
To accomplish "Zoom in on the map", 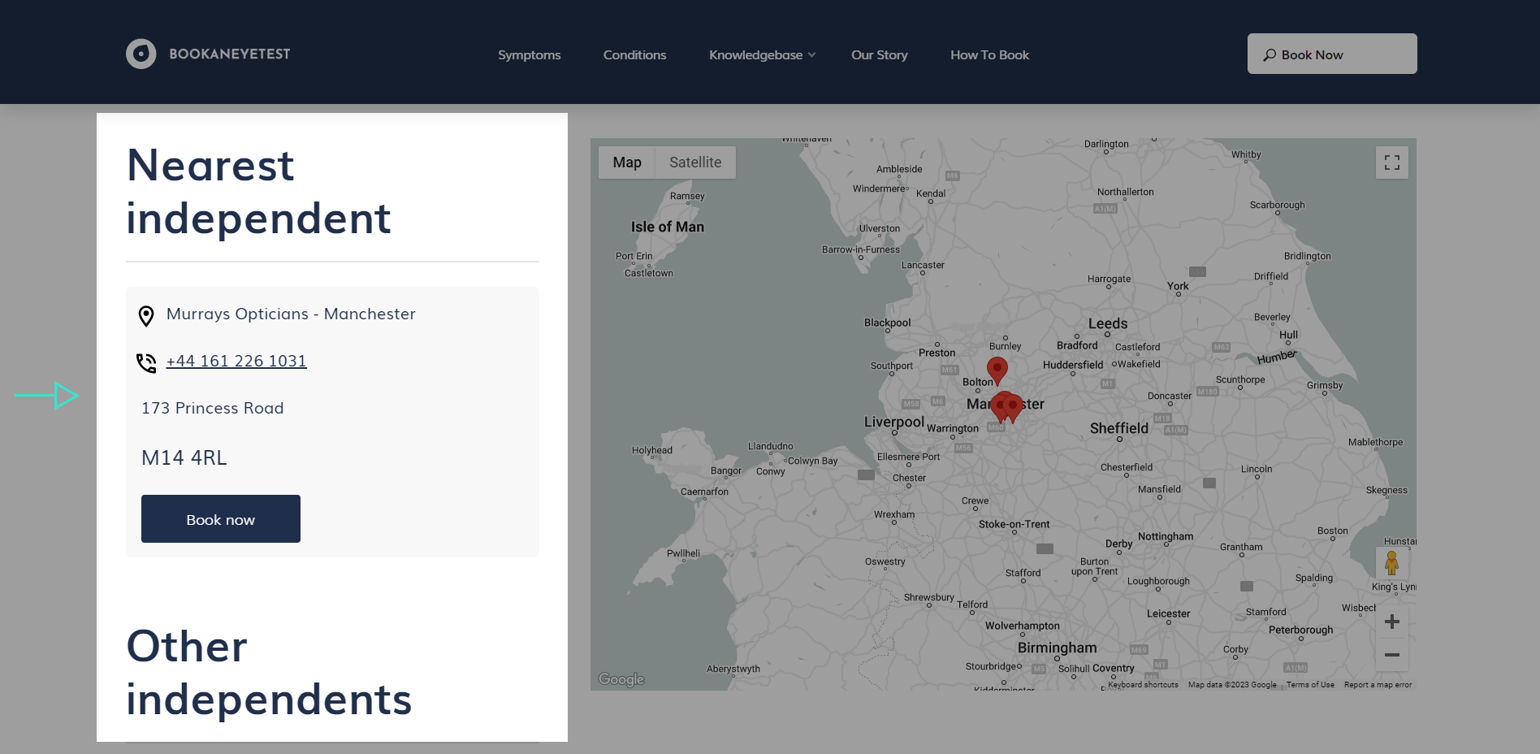I will point(1391,622).
